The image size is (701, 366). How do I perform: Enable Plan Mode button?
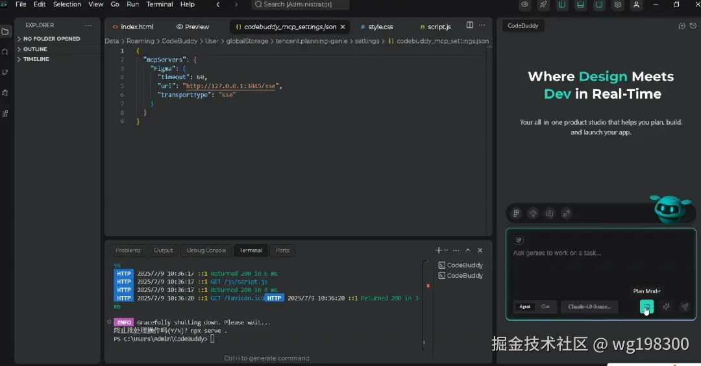point(647,306)
